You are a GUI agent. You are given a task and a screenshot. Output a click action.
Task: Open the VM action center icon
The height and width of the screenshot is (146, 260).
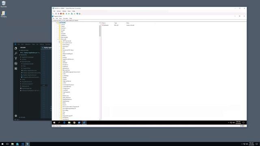(243, 122)
